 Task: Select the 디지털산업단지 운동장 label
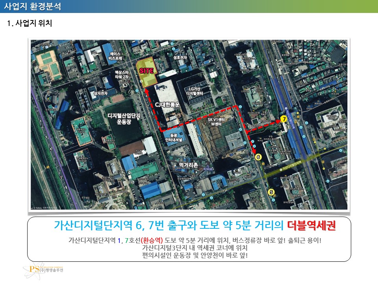(x=124, y=119)
